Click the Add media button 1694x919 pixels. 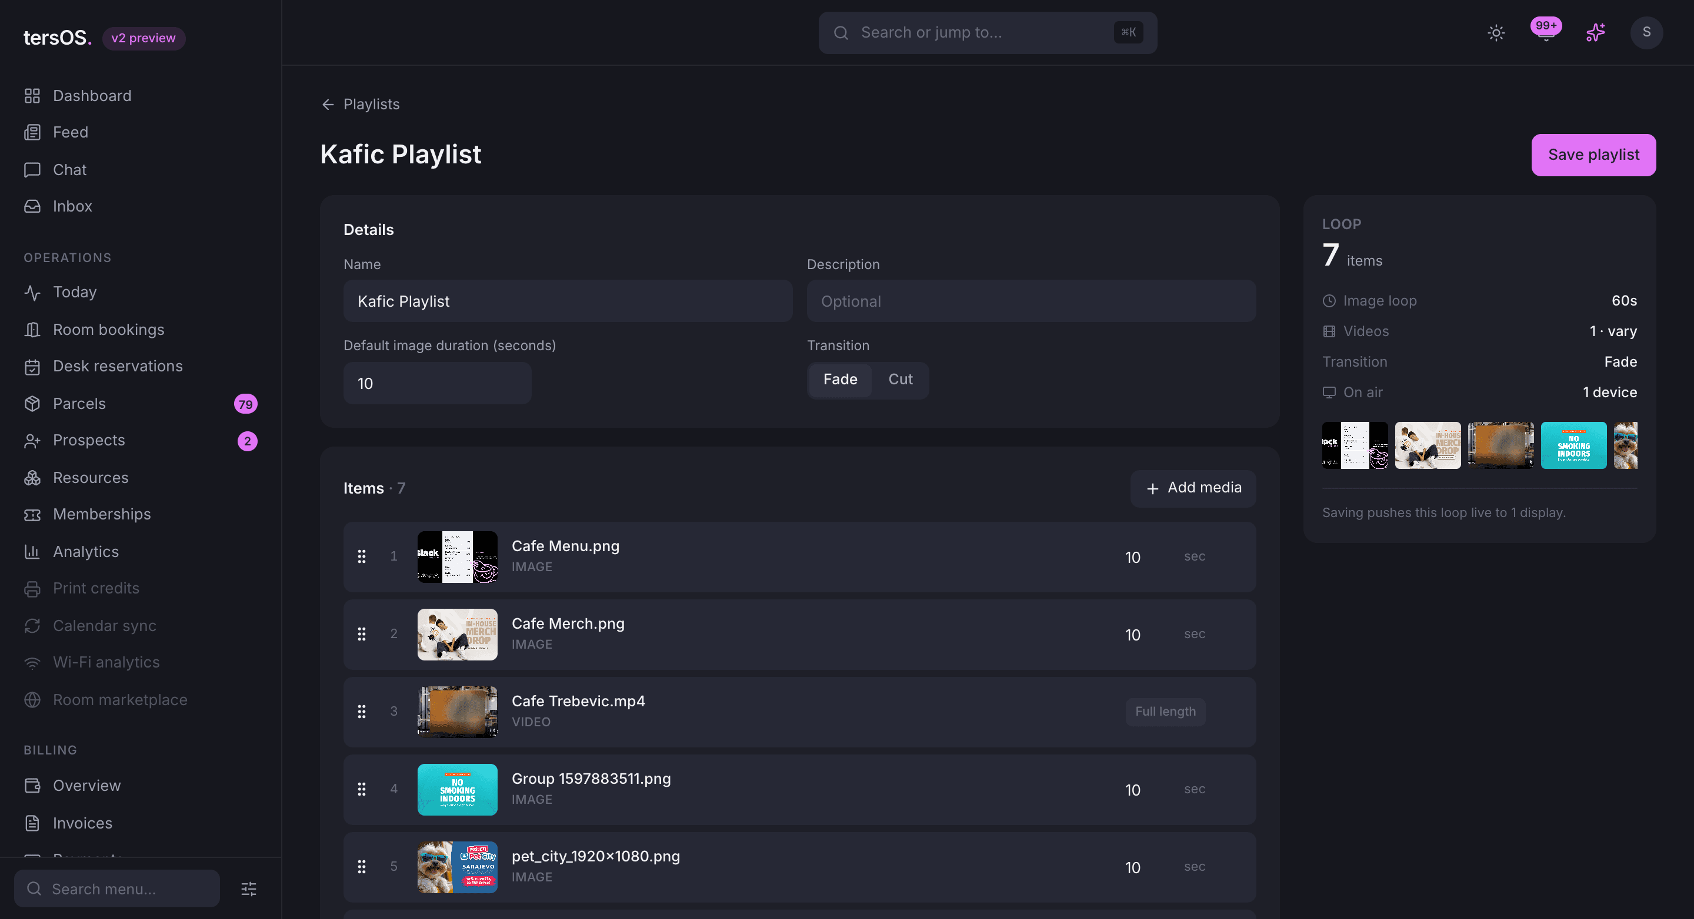click(1193, 488)
